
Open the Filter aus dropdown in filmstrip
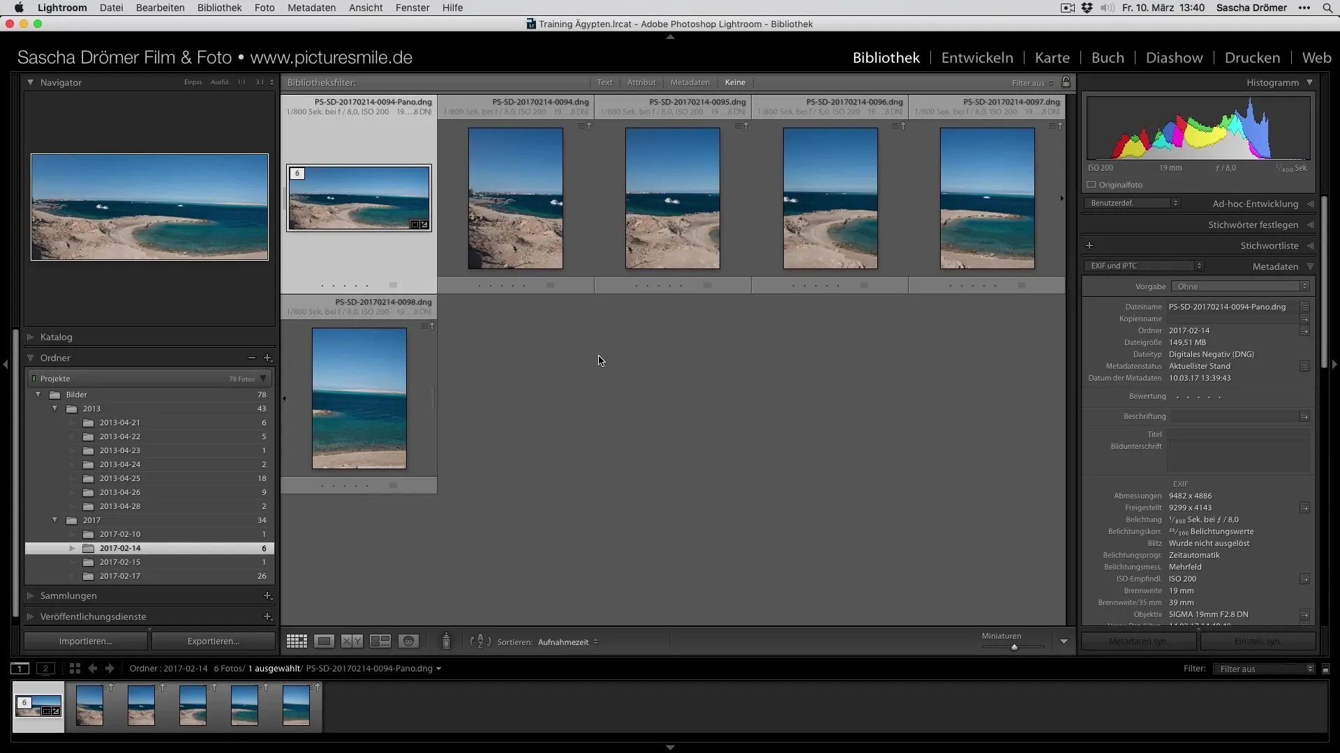1265,669
